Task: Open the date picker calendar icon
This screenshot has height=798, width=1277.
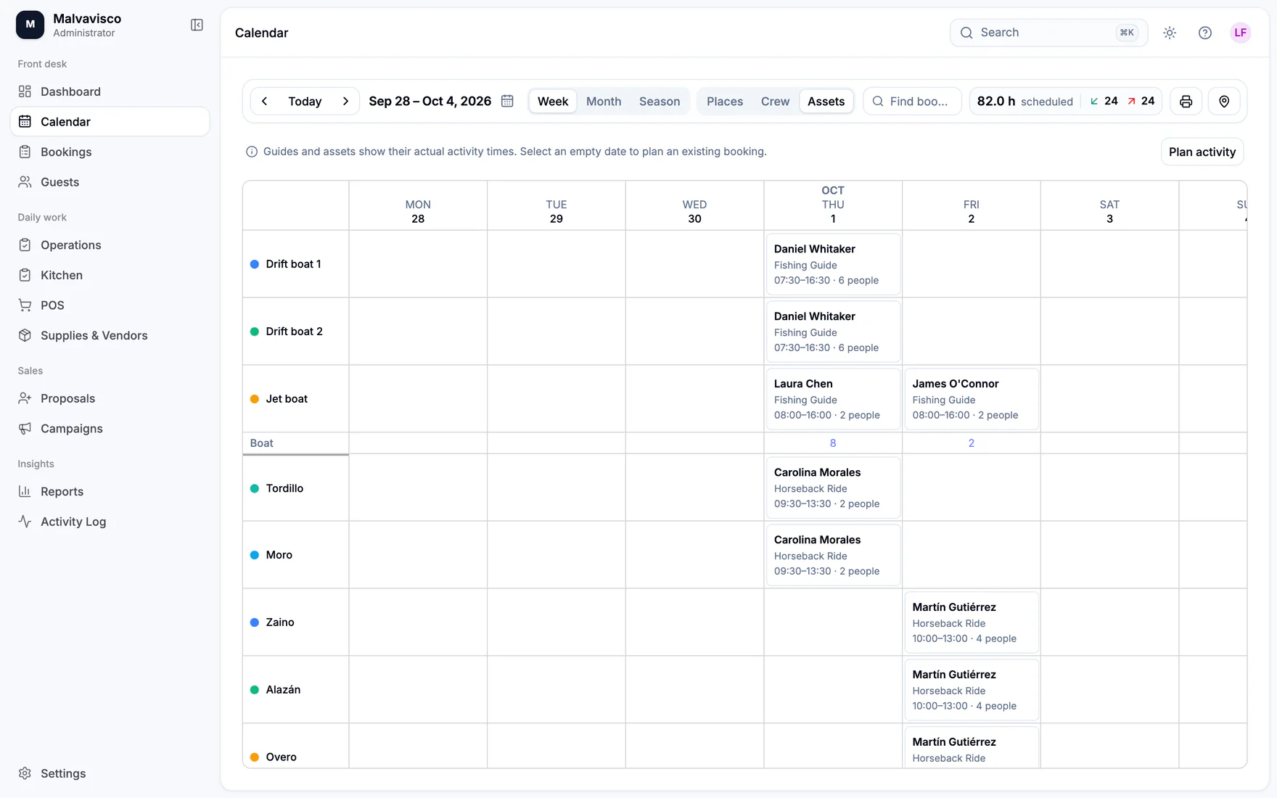Action: click(507, 101)
